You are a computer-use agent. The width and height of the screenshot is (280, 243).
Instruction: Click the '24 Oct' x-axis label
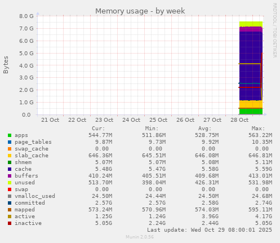coord(131,120)
